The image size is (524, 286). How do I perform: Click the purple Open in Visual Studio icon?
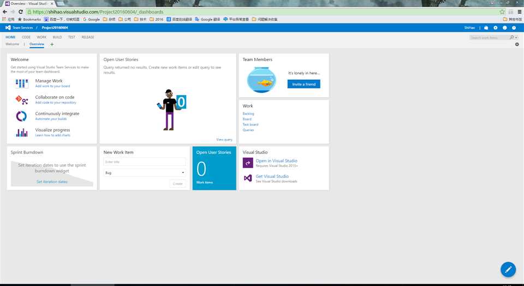(248, 163)
